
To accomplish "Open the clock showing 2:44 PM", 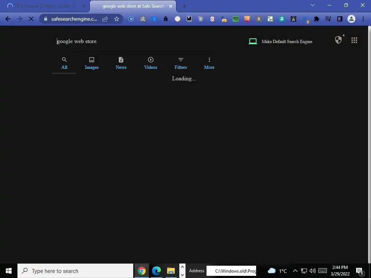I will coord(340,271).
